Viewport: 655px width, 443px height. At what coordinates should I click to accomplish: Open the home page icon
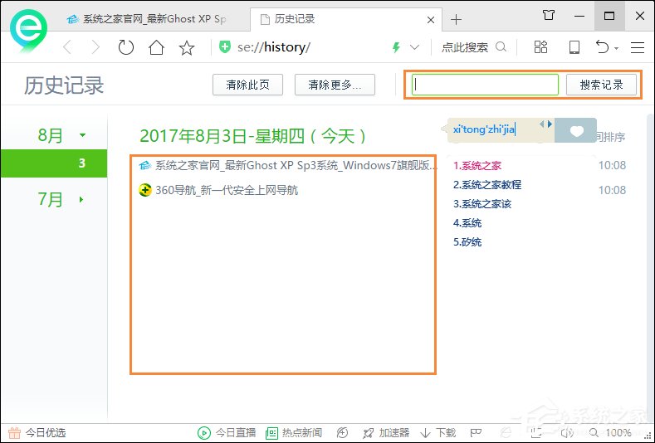coord(156,47)
